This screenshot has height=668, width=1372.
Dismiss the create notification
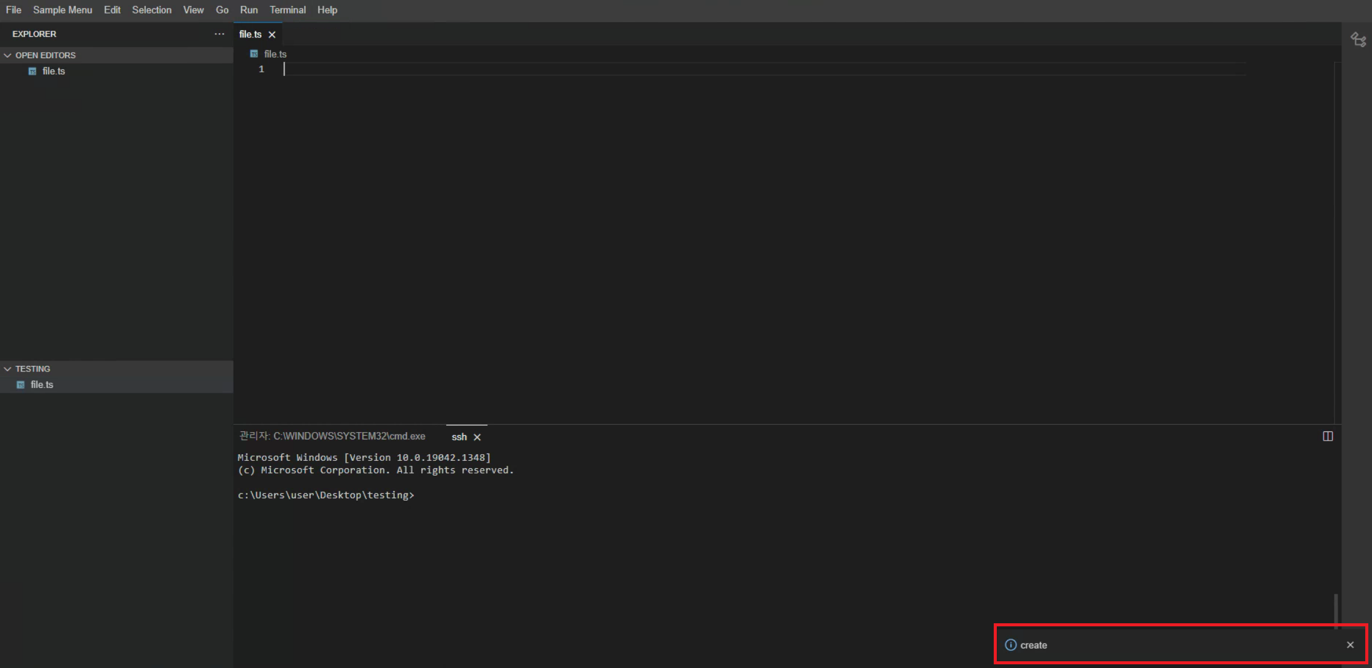(x=1350, y=645)
